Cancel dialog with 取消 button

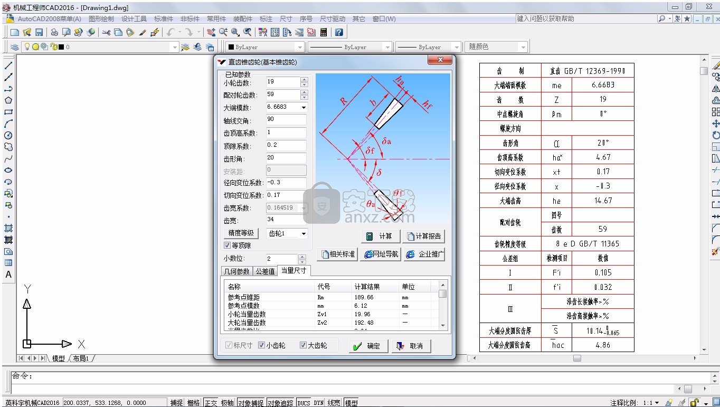click(411, 346)
